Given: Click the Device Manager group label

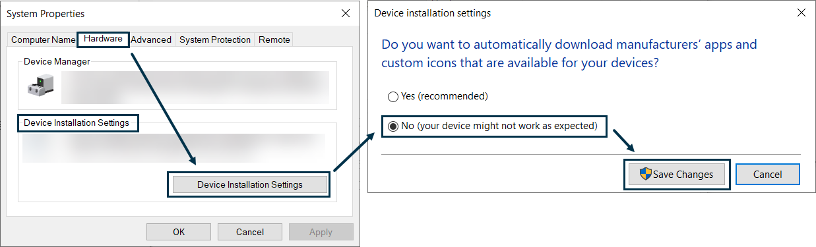Looking at the screenshot, I should [x=57, y=61].
